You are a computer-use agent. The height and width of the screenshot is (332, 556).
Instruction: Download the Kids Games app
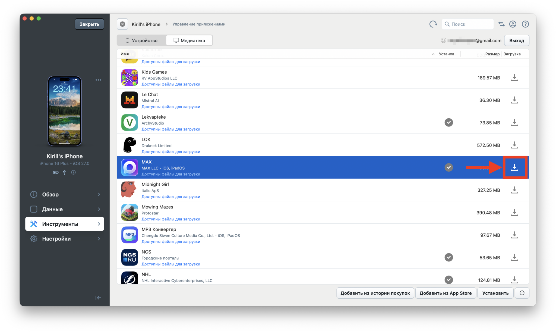[514, 78]
